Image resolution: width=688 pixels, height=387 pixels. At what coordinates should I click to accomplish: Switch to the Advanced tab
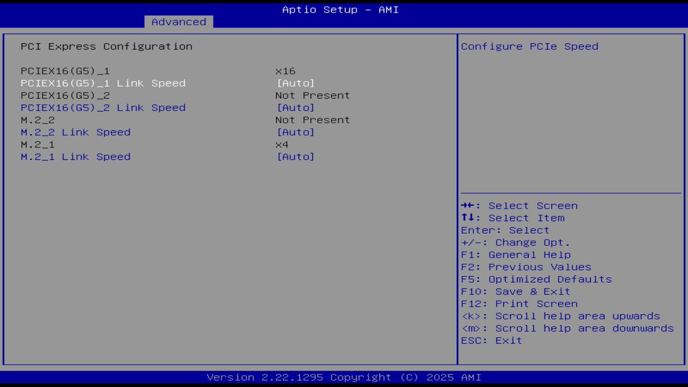click(178, 21)
